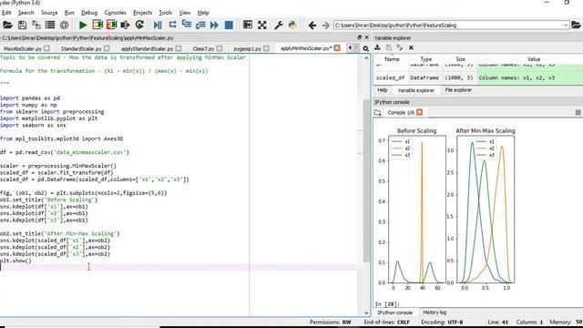The height and width of the screenshot is (328, 583).
Task: Switch to MaxAbsScaler.py tab
Action: click(x=23, y=48)
